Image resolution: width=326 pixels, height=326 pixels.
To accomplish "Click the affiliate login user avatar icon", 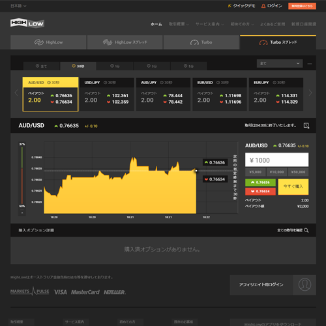I will click(x=304, y=285).
